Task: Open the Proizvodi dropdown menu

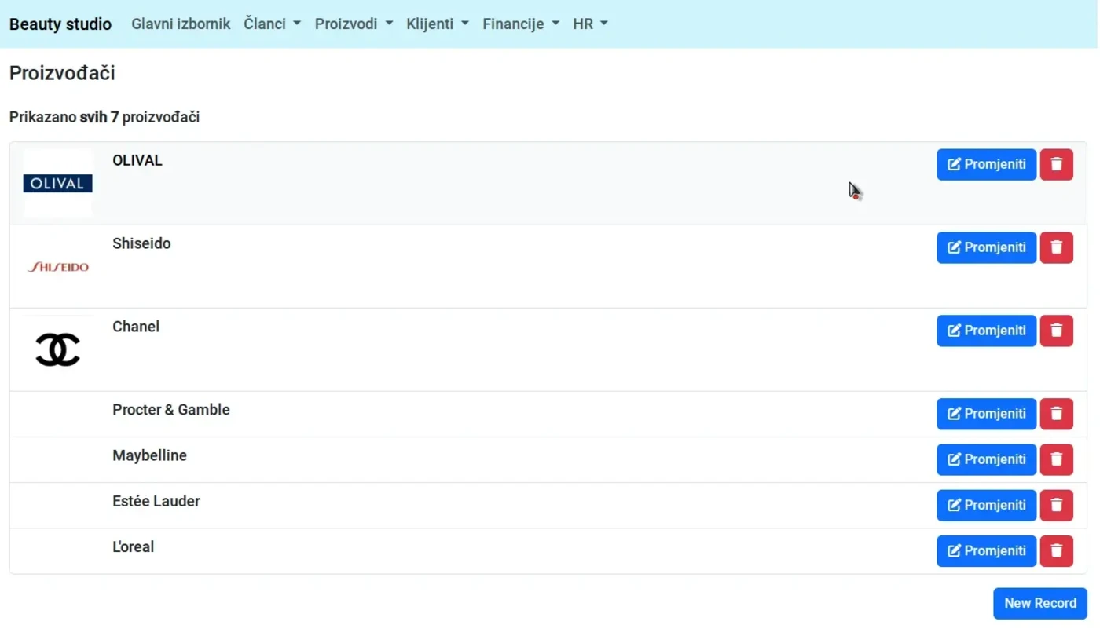Action: [354, 24]
